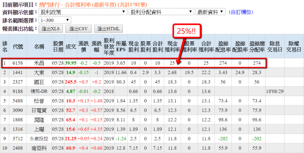Open stock name 精熙-DR
Image resolution: width=304 pixels, height=153 pixels.
coord(39,91)
